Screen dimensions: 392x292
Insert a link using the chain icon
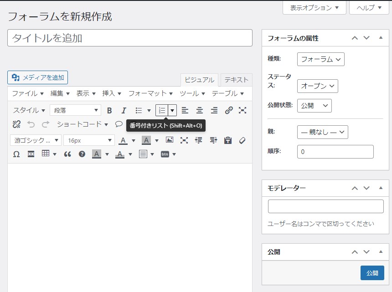[x=229, y=110]
